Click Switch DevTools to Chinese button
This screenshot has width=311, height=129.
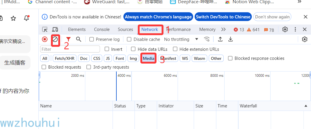(x=223, y=17)
